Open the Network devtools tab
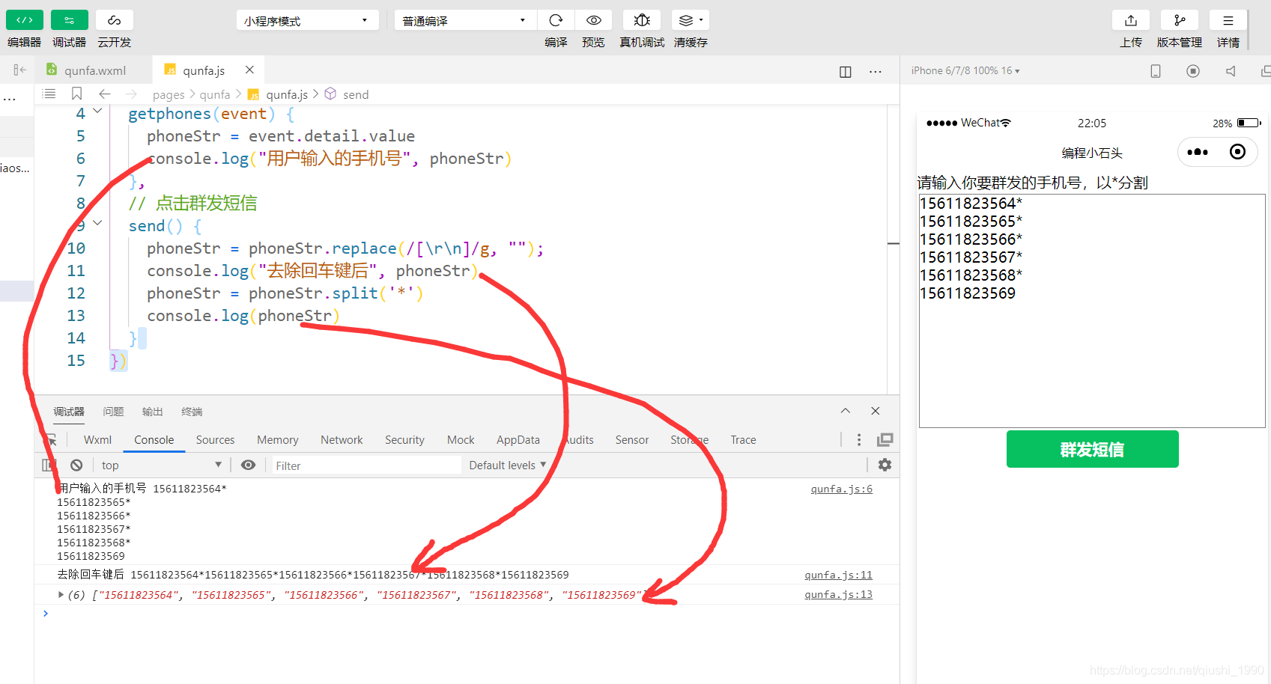1271x684 pixels. 342,440
